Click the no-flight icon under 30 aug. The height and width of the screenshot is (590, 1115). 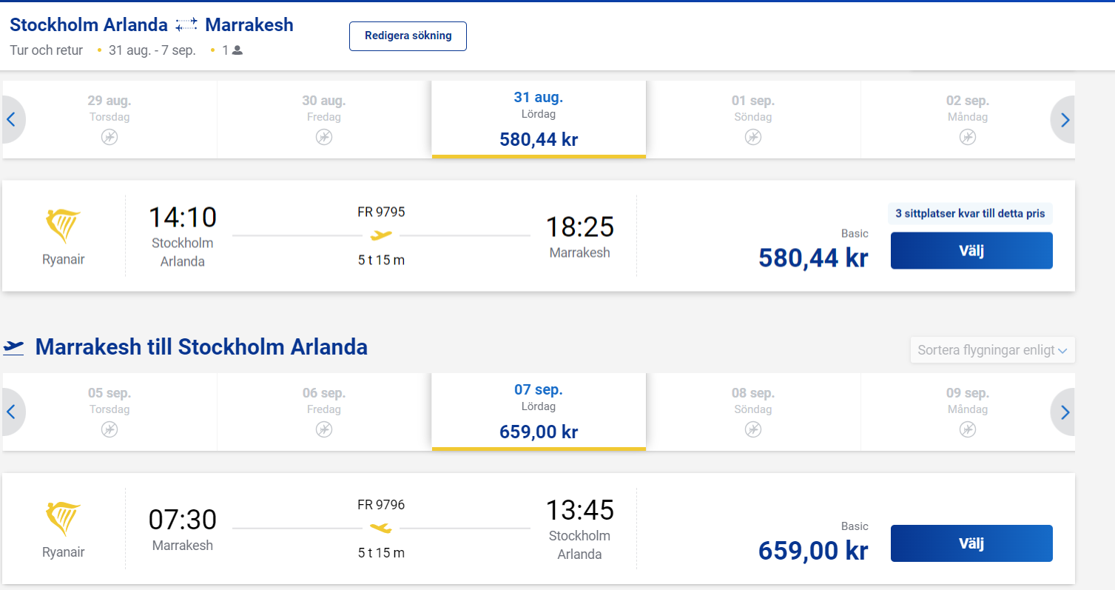[x=324, y=137]
